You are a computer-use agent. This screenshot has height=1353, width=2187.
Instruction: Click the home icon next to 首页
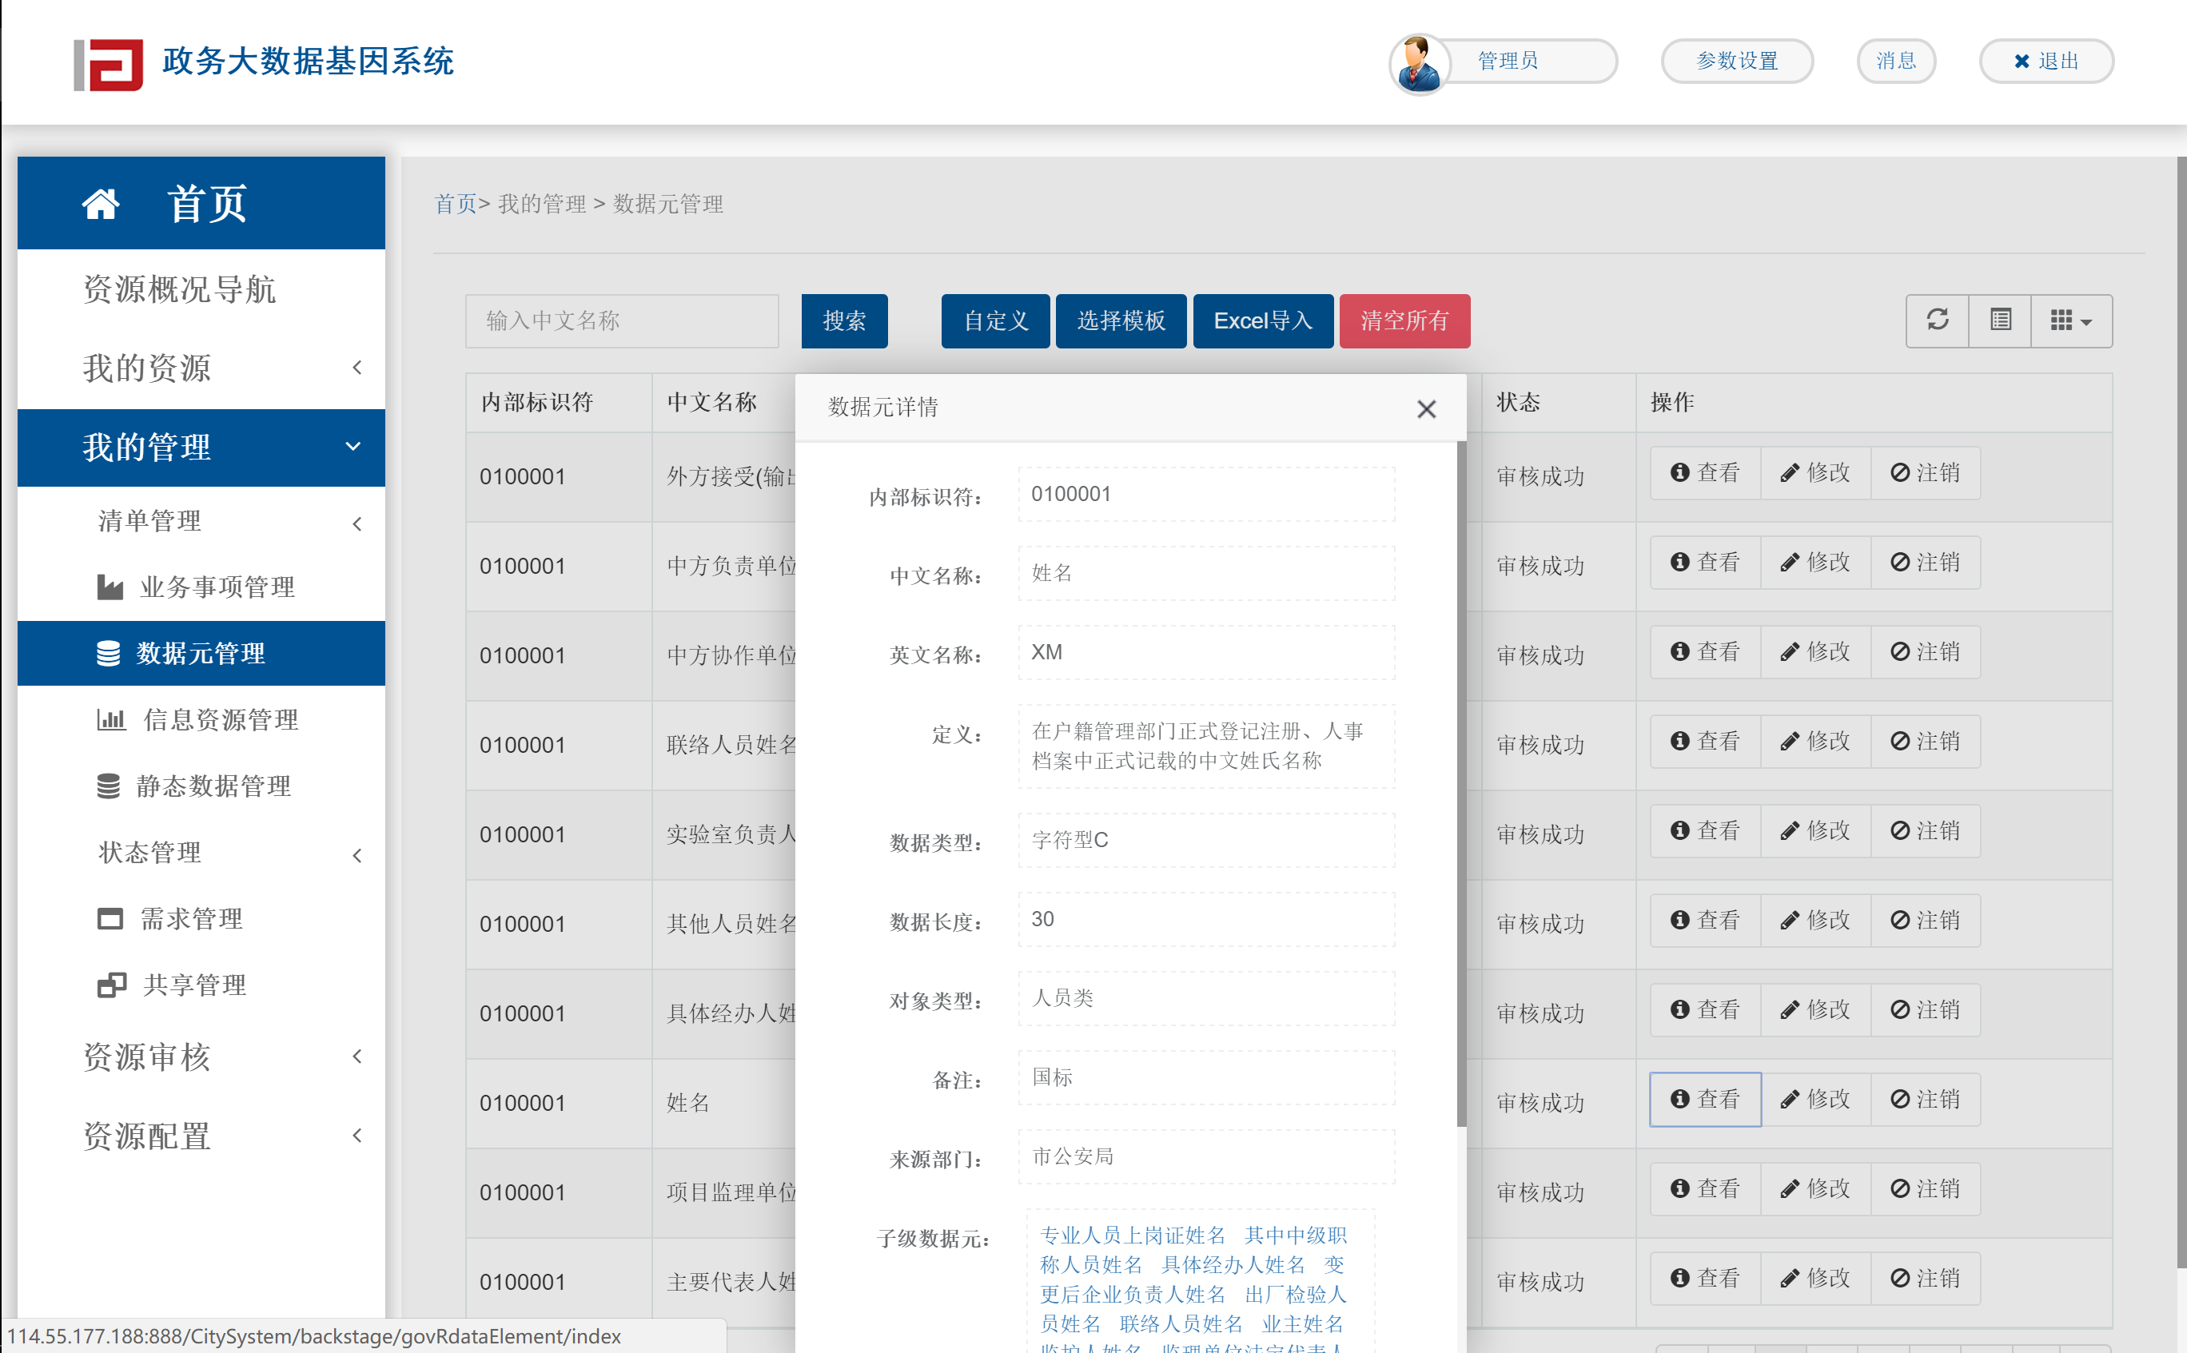point(102,203)
